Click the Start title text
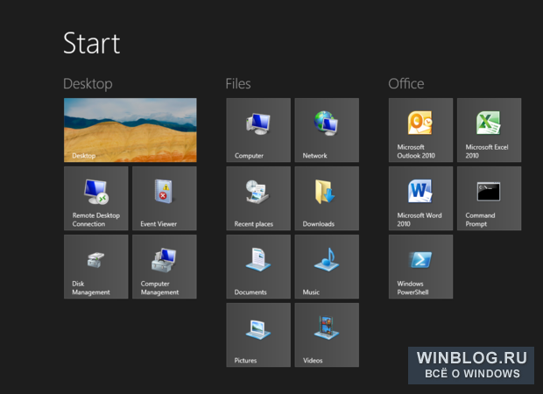 (x=92, y=43)
